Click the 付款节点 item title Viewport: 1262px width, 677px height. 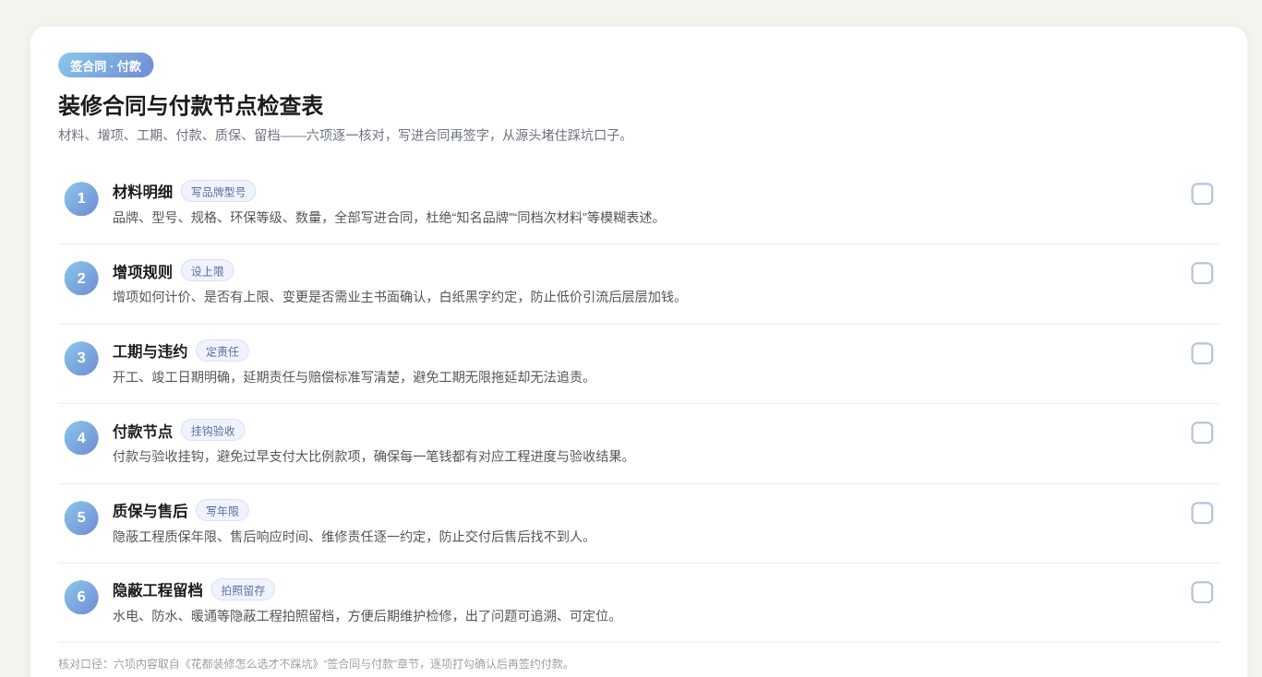tap(143, 432)
